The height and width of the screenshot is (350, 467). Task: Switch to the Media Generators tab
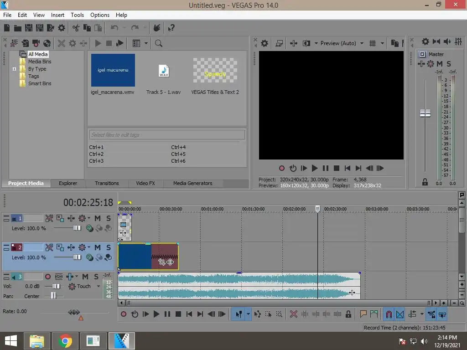(193, 183)
